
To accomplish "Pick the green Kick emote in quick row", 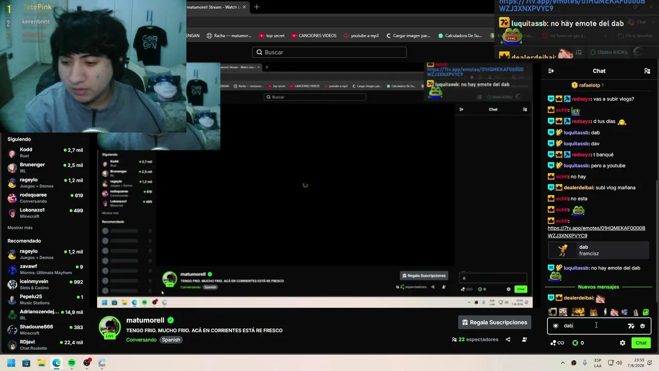I will [x=646, y=312].
